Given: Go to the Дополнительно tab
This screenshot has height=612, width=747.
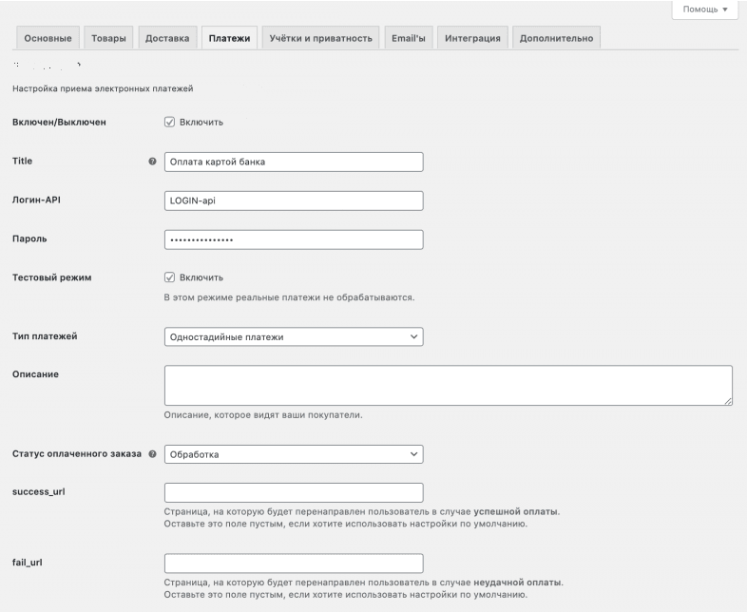Looking at the screenshot, I should [556, 37].
